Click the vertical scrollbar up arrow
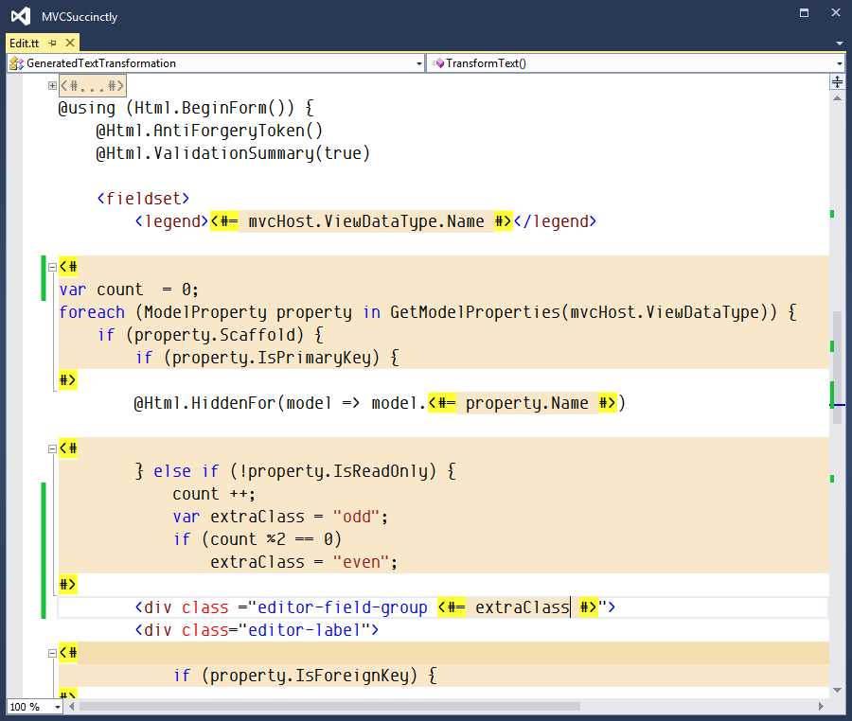This screenshot has height=721, width=852. click(838, 98)
